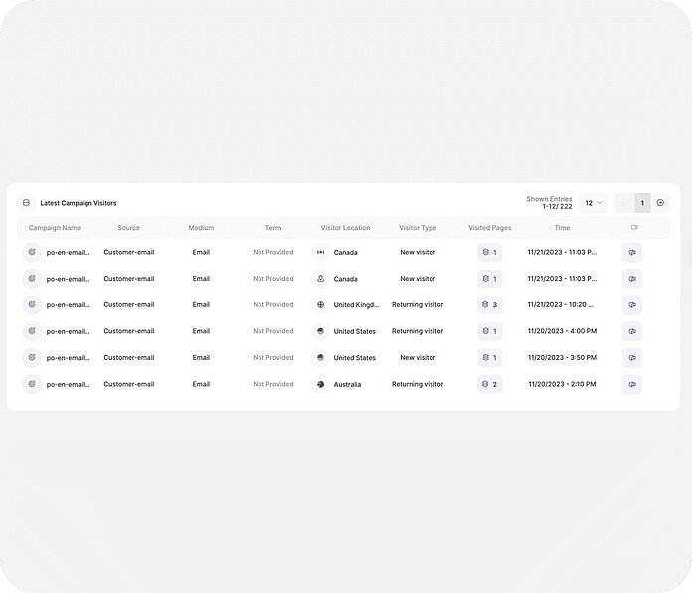Click 'Returning visitor' in the Australia row
The width and height of the screenshot is (692, 593).
pyautogui.click(x=418, y=384)
